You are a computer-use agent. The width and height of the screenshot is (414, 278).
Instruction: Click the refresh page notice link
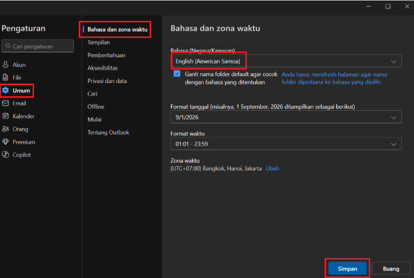[x=334, y=78]
